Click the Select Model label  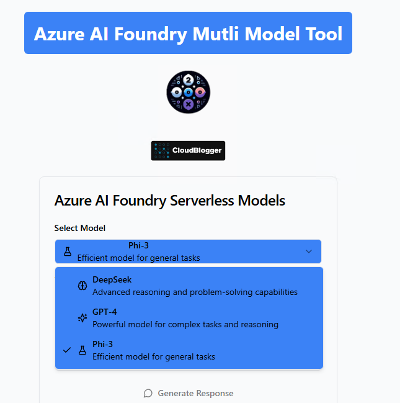(x=79, y=228)
